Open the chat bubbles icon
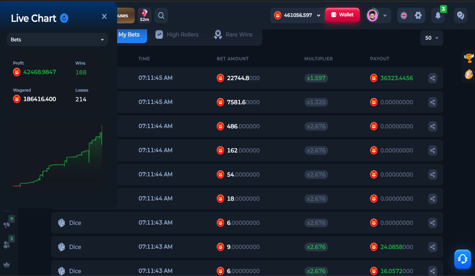 pos(460,15)
